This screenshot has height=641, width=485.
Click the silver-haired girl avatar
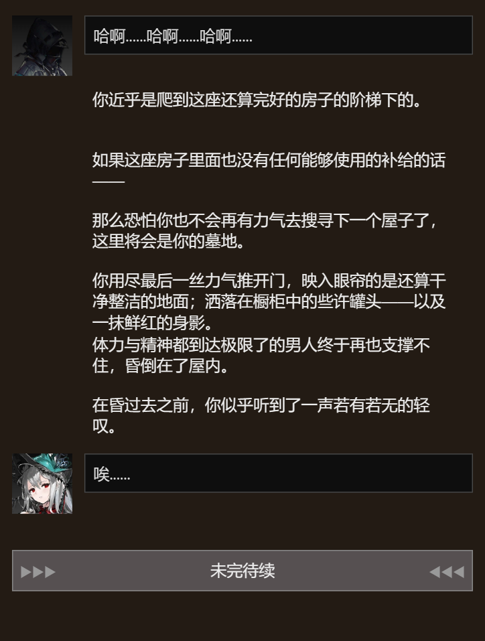click(42, 483)
